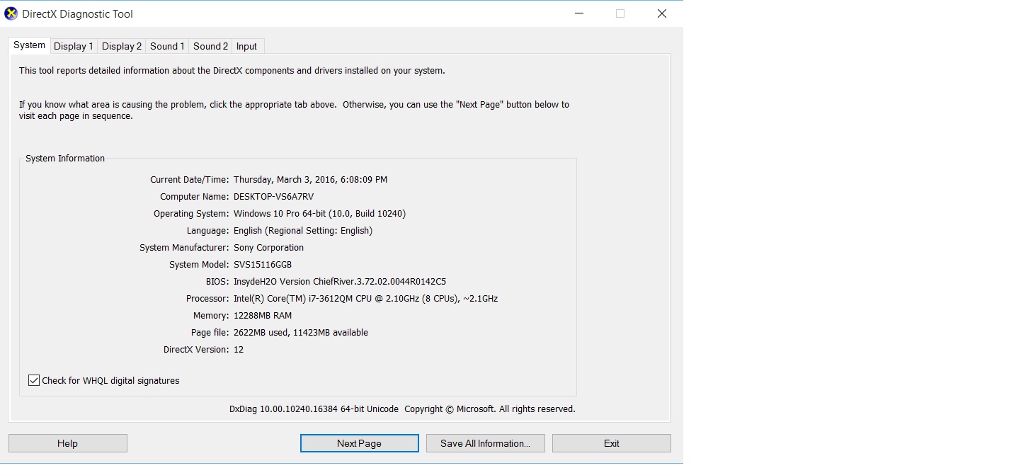Image resolution: width=1021 pixels, height=468 pixels.
Task: Uncheck Check for WHQL digital signatures
Action: pyautogui.click(x=34, y=380)
